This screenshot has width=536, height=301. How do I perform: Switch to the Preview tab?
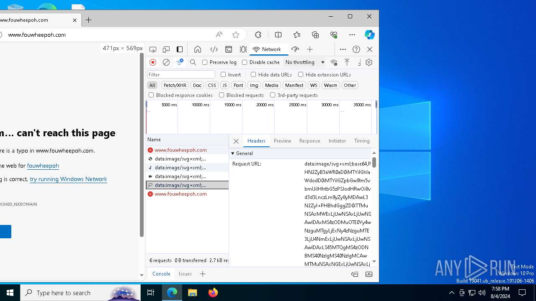tap(282, 141)
